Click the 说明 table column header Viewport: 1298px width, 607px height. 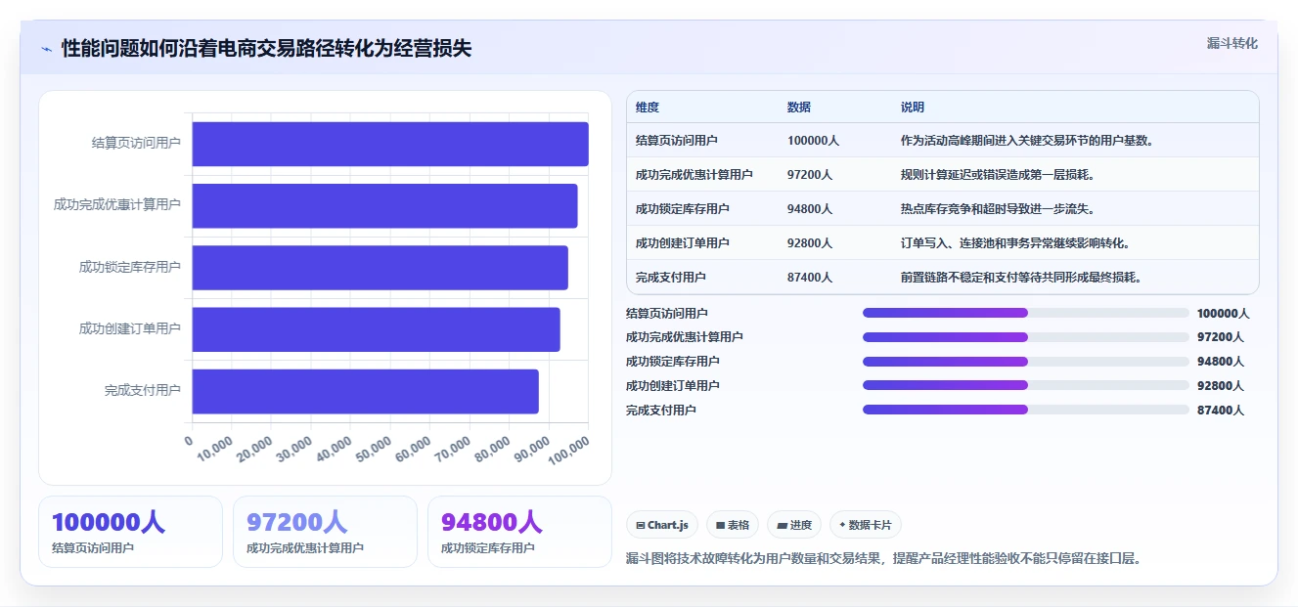click(913, 108)
